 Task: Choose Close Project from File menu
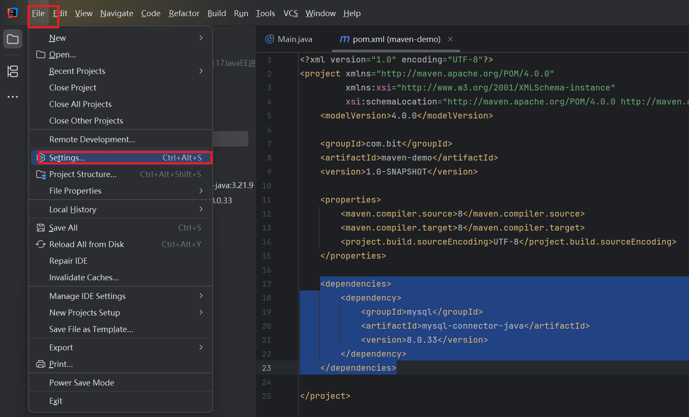[121, 87]
